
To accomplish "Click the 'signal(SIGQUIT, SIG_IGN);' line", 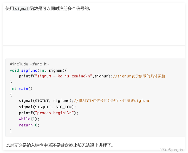I will tap(47, 107).
